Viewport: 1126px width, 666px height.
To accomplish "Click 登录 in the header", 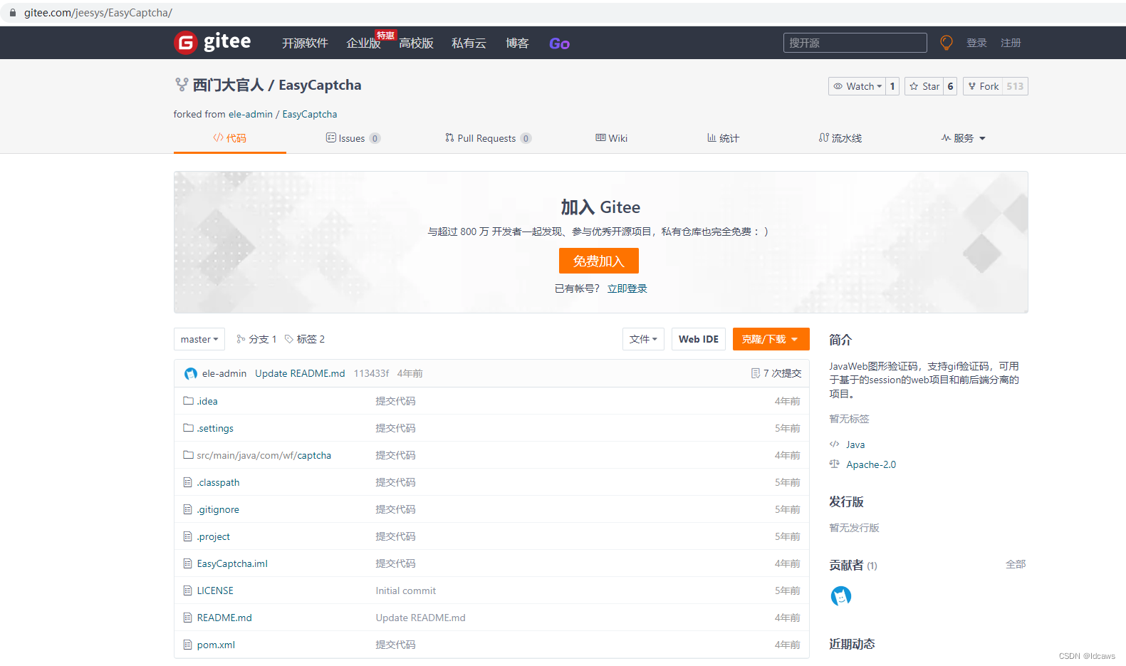I will point(976,43).
